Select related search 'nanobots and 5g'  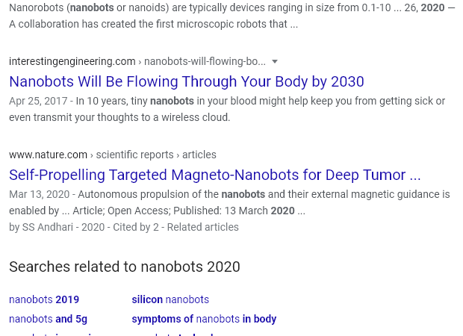coord(48,319)
